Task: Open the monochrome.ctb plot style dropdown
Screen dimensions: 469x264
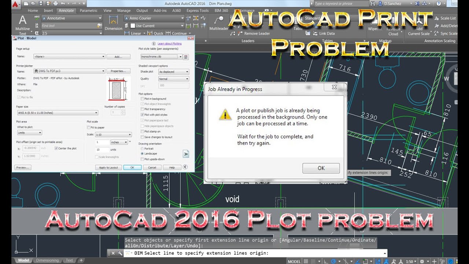Action: tap(162, 57)
